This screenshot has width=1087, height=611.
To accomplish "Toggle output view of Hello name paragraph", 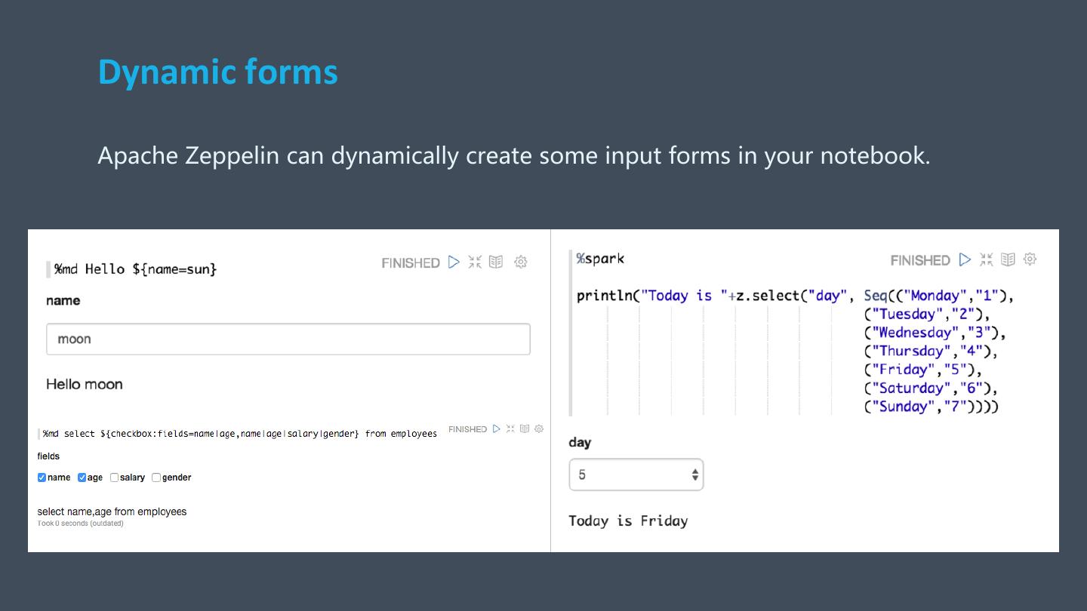I will pyautogui.click(x=496, y=263).
